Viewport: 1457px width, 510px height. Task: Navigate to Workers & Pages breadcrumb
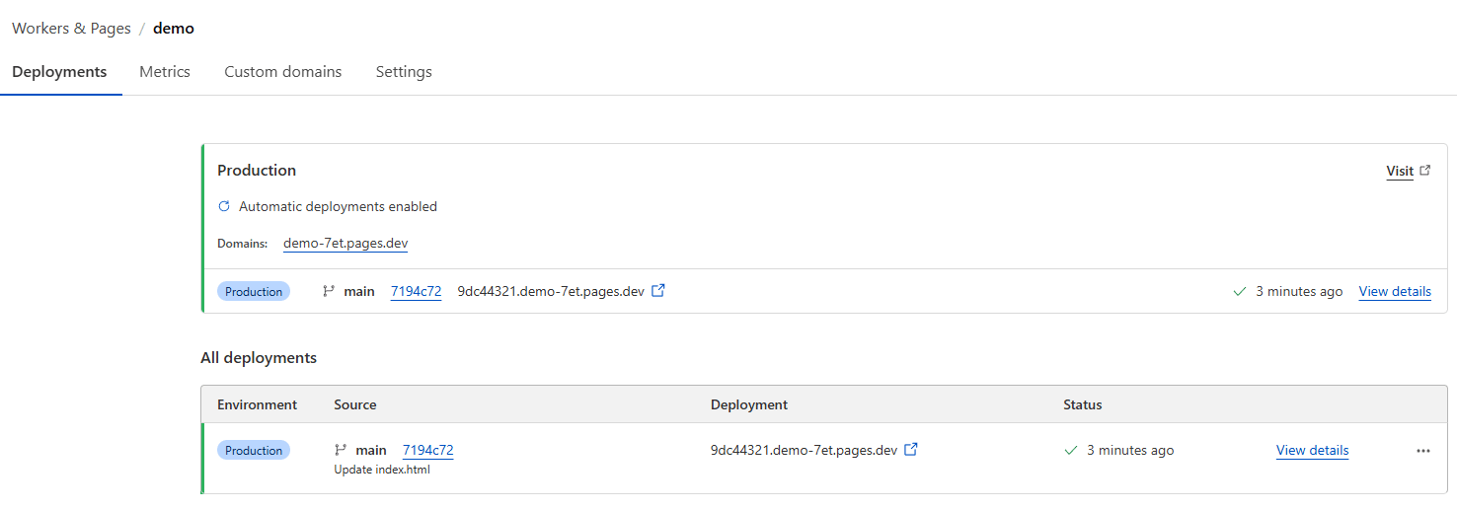click(71, 29)
